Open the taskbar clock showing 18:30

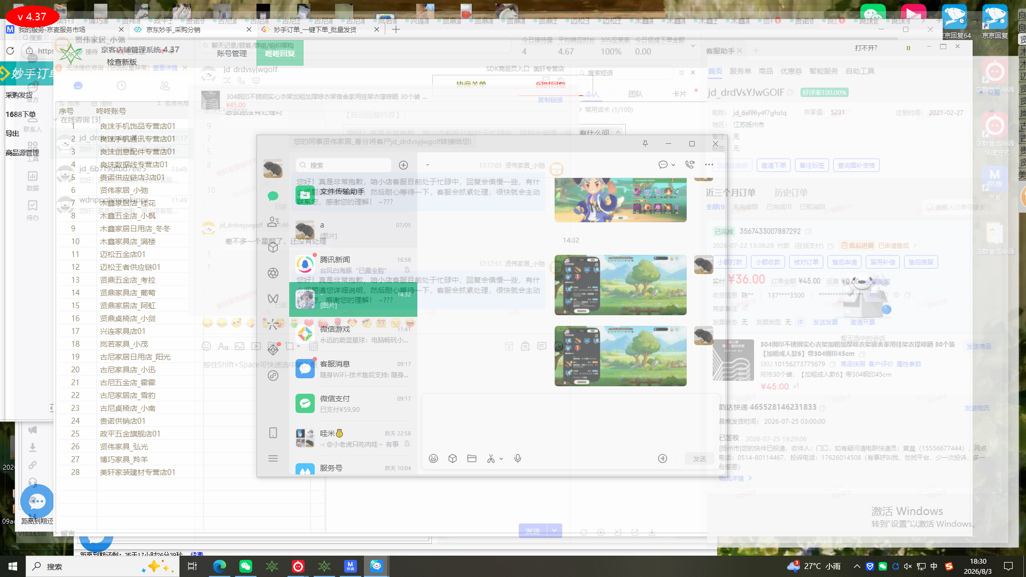[978, 566]
